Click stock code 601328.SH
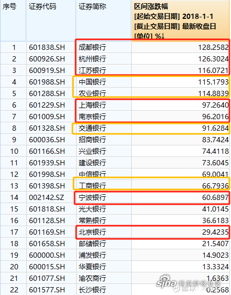The height and width of the screenshot is (295, 231). pyautogui.click(x=47, y=128)
